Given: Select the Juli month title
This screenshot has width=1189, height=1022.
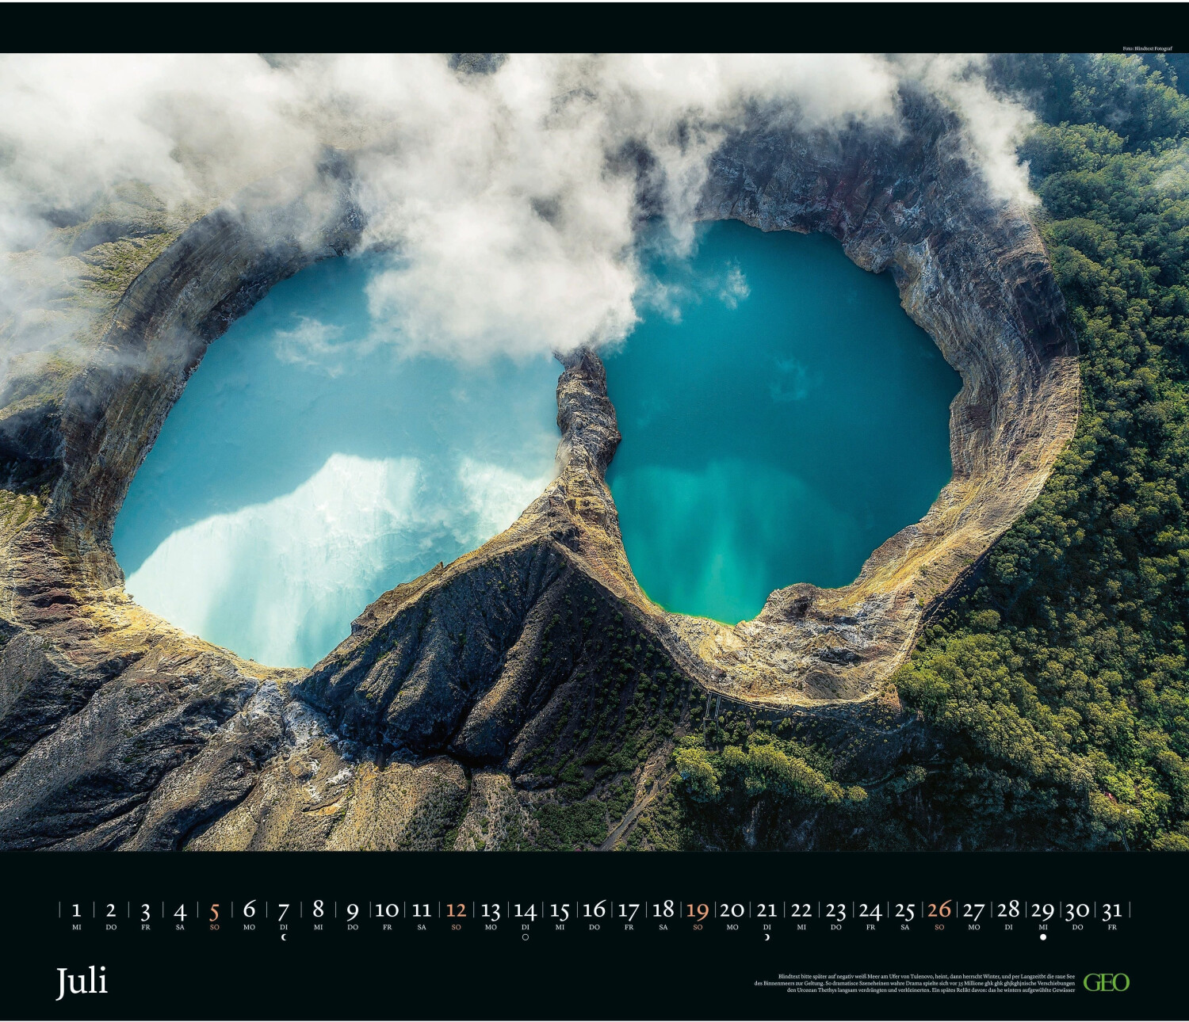Looking at the screenshot, I should tap(82, 982).
